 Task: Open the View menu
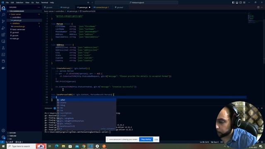[x=27, y=2]
